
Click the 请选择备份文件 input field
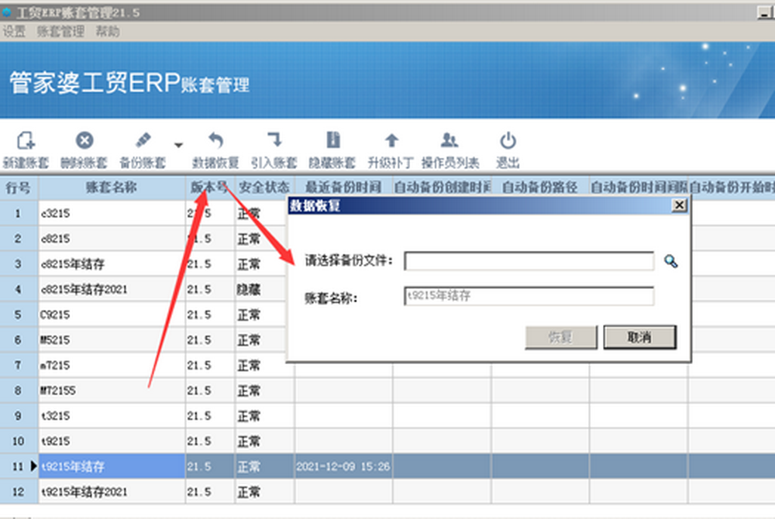[x=529, y=261]
